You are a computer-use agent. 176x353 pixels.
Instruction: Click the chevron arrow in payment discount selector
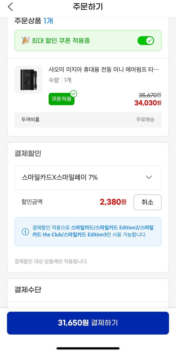149,177
